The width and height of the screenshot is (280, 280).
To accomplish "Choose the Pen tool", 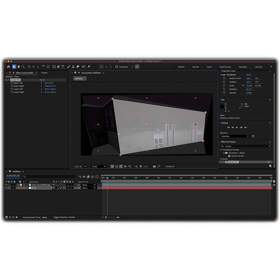I will [58, 67].
